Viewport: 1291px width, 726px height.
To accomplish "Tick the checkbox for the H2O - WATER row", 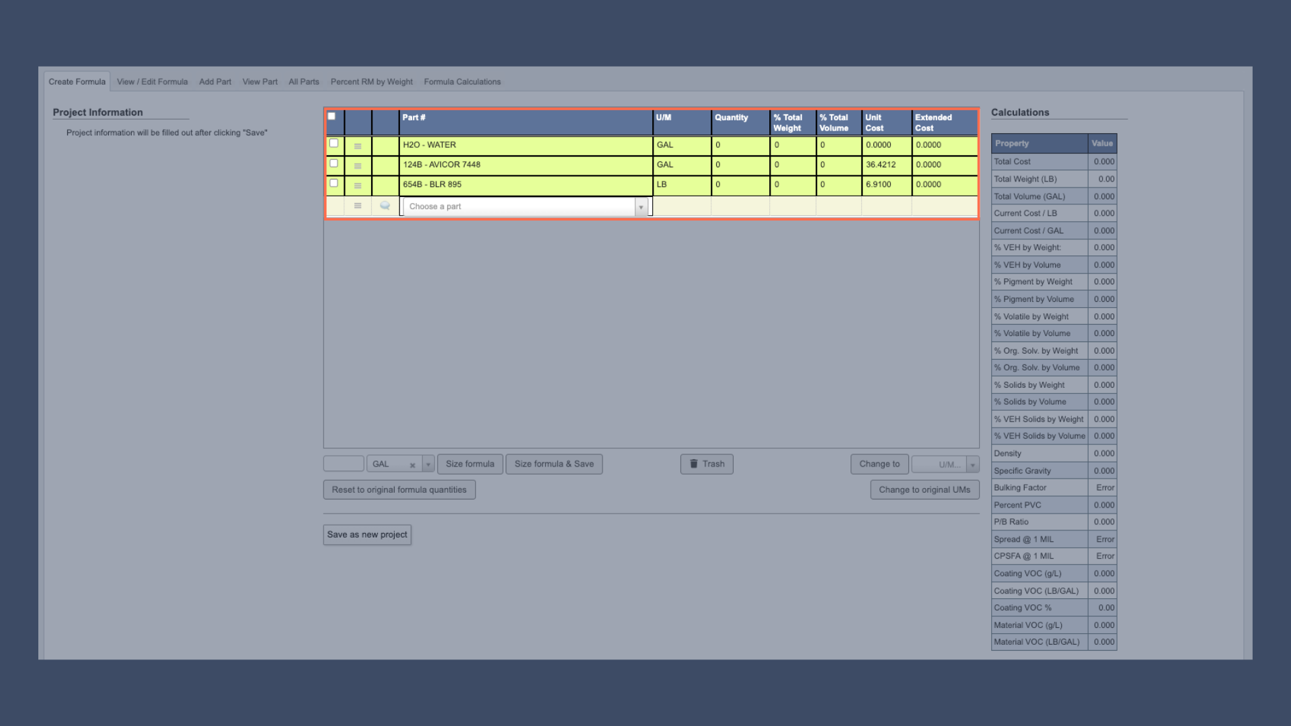I will tap(334, 143).
